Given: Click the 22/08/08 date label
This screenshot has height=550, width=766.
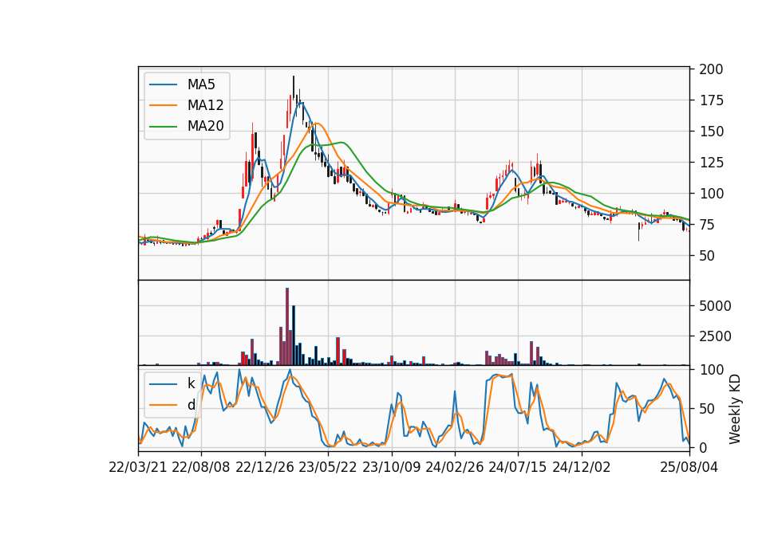Looking at the screenshot, I should pyautogui.click(x=201, y=467).
